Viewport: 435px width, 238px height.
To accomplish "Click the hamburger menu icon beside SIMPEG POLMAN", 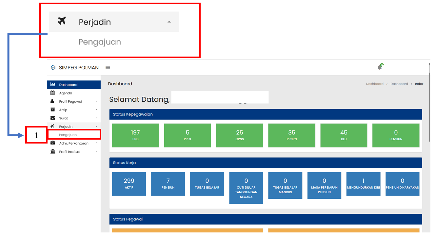I will click(x=108, y=68).
